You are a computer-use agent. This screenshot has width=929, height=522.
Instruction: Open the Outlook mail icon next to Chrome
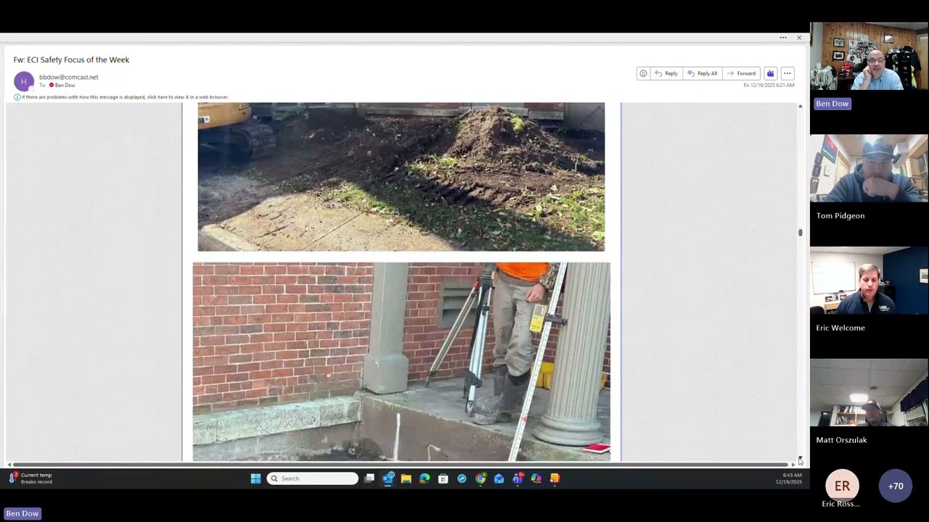point(499,478)
